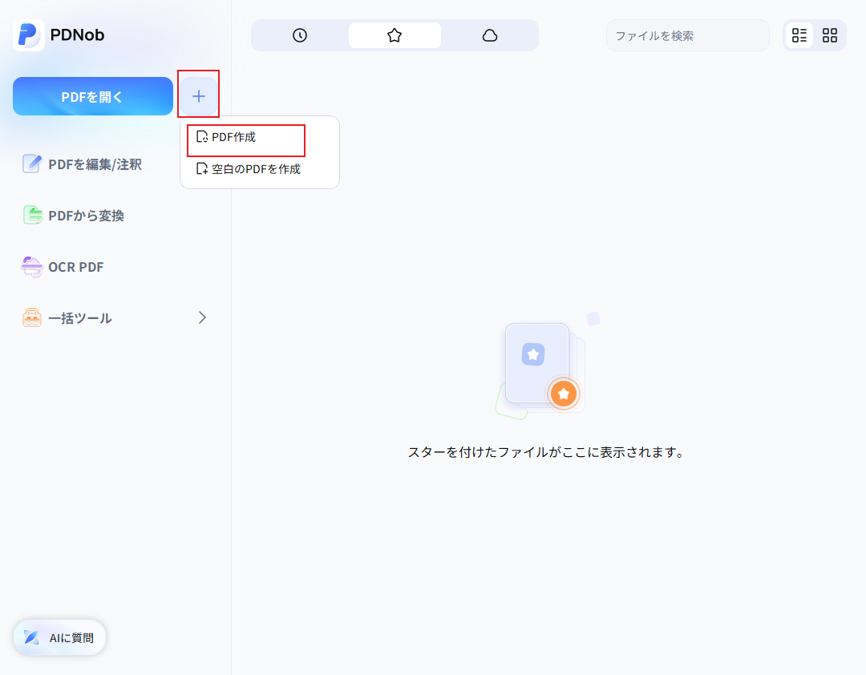
Task: Click the PDNob logo icon
Action: pyautogui.click(x=28, y=34)
